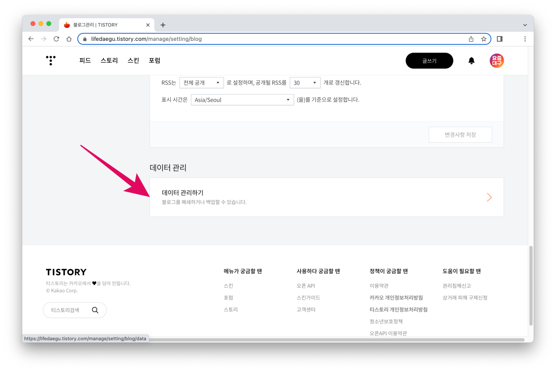Click the 글쓰기 write button
The width and height of the screenshot is (556, 372).
tap(429, 60)
